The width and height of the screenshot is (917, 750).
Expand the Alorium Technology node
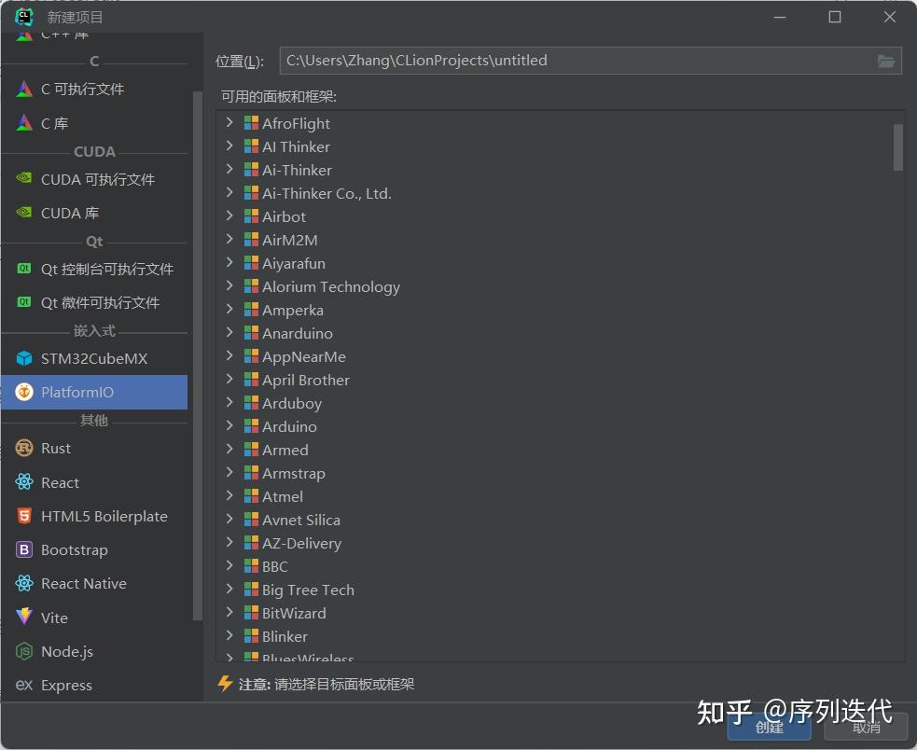coord(229,285)
